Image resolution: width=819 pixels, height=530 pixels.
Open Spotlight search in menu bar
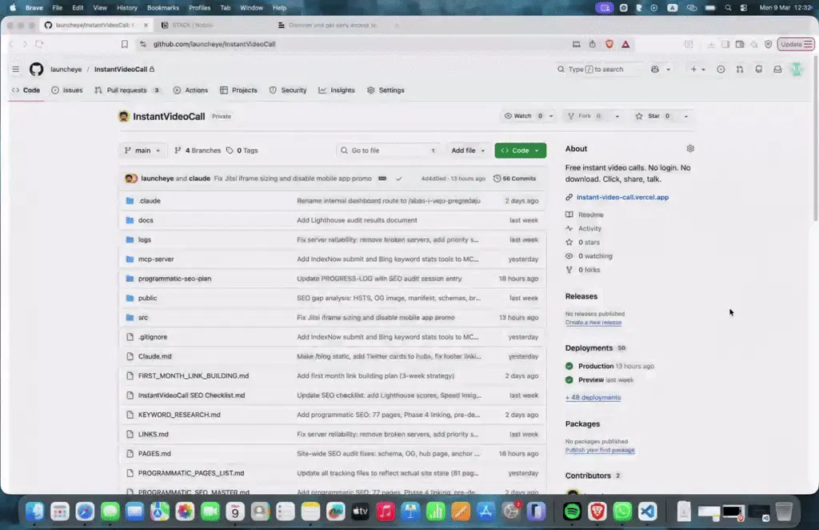click(728, 8)
